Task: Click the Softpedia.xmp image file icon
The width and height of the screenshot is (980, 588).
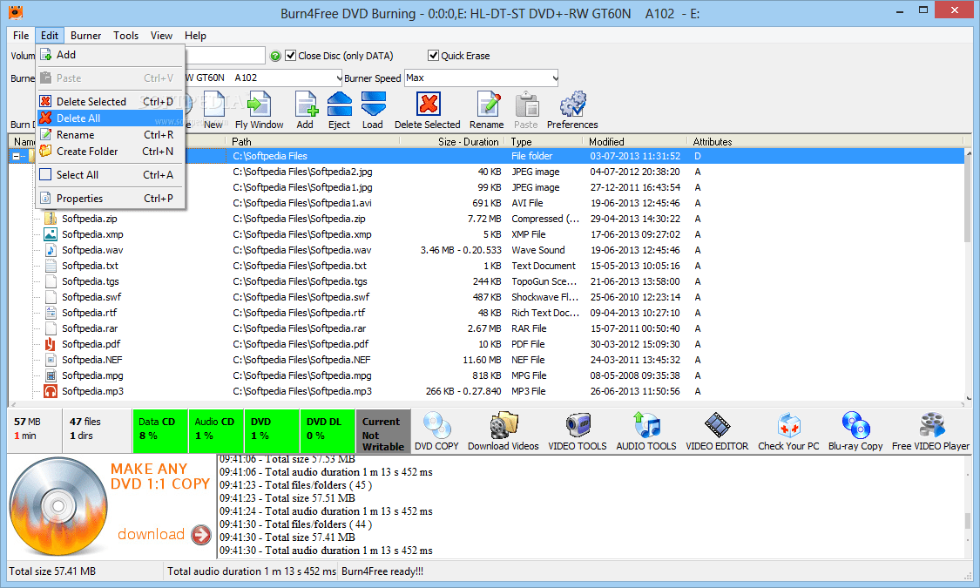Action: (x=51, y=234)
